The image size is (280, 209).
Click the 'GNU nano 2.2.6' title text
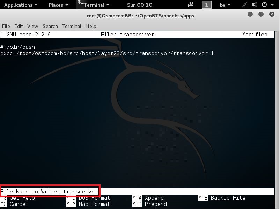click(29, 35)
